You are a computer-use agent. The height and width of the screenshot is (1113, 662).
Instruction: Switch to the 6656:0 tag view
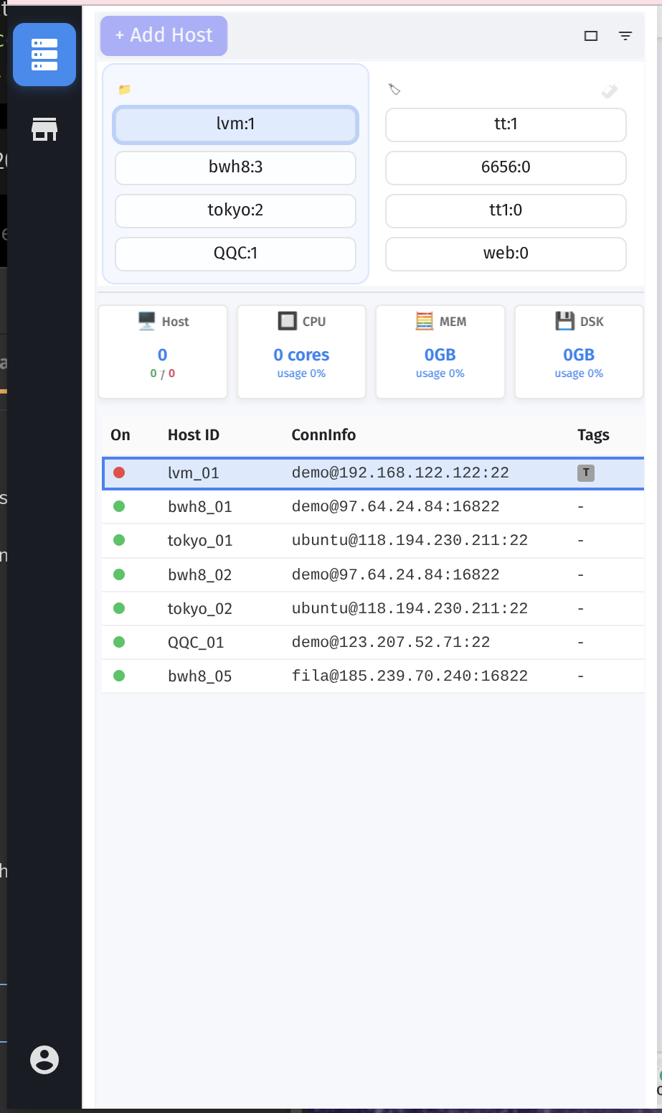[505, 167]
